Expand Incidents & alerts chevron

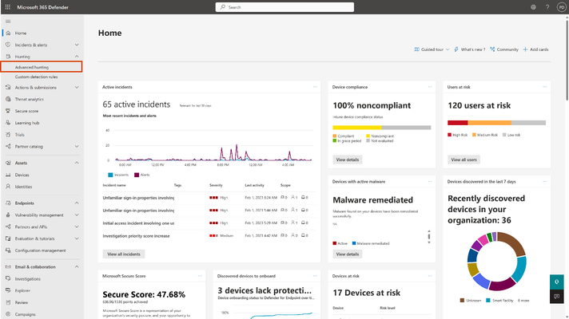tap(77, 45)
